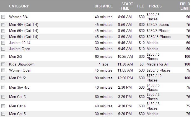Enable the Men 60+ (Cat 1-4) checkbox
This screenshot has width=192, height=117.
tap(3, 37)
